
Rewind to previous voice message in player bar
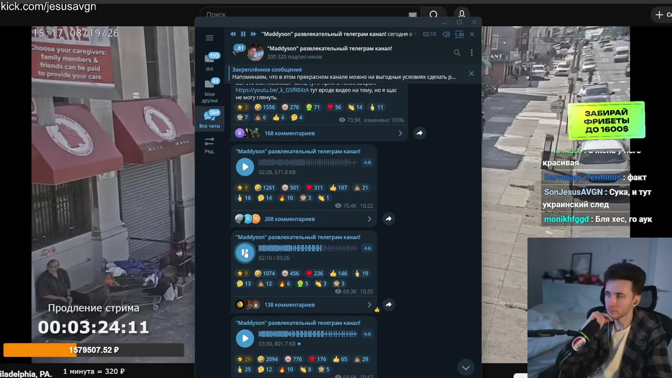233,34
